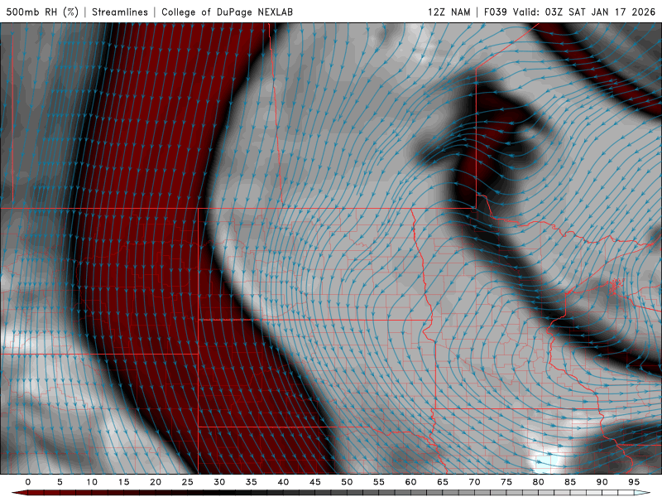Click the colorbar label "15"

click(x=123, y=482)
